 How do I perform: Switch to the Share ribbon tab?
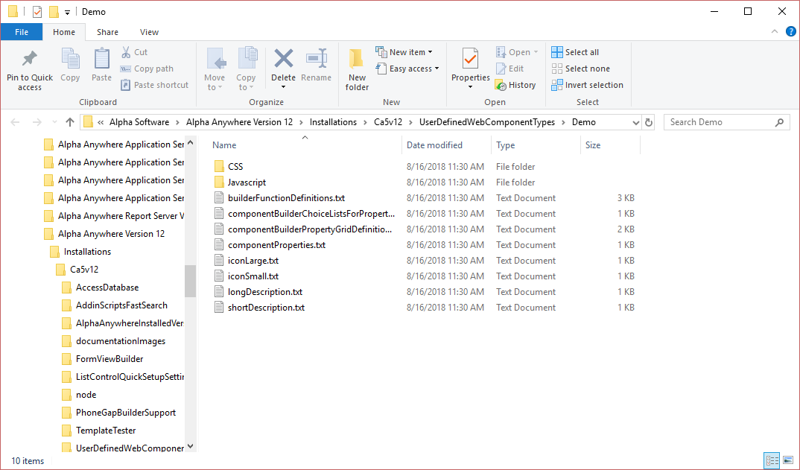coord(108,31)
